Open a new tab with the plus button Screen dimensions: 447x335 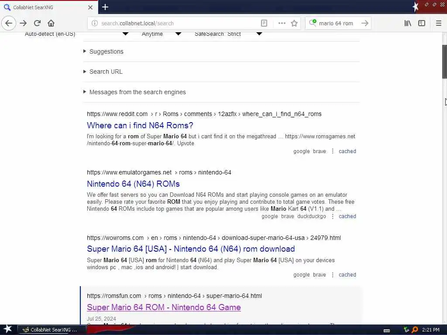click(x=105, y=7)
